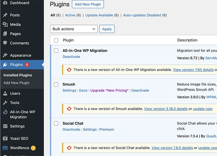Viewport: 217px width, 156px height.
Task: Click the All-in-One WP Migration plugin name
Action: click(x=85, y=51)
